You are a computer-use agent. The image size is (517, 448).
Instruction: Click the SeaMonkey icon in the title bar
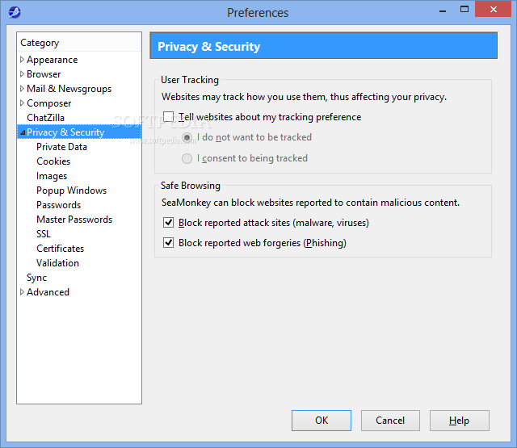tap(15, 13)
